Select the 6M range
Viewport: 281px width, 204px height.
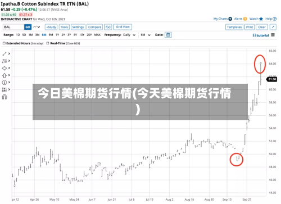click(x=44, y=35)
